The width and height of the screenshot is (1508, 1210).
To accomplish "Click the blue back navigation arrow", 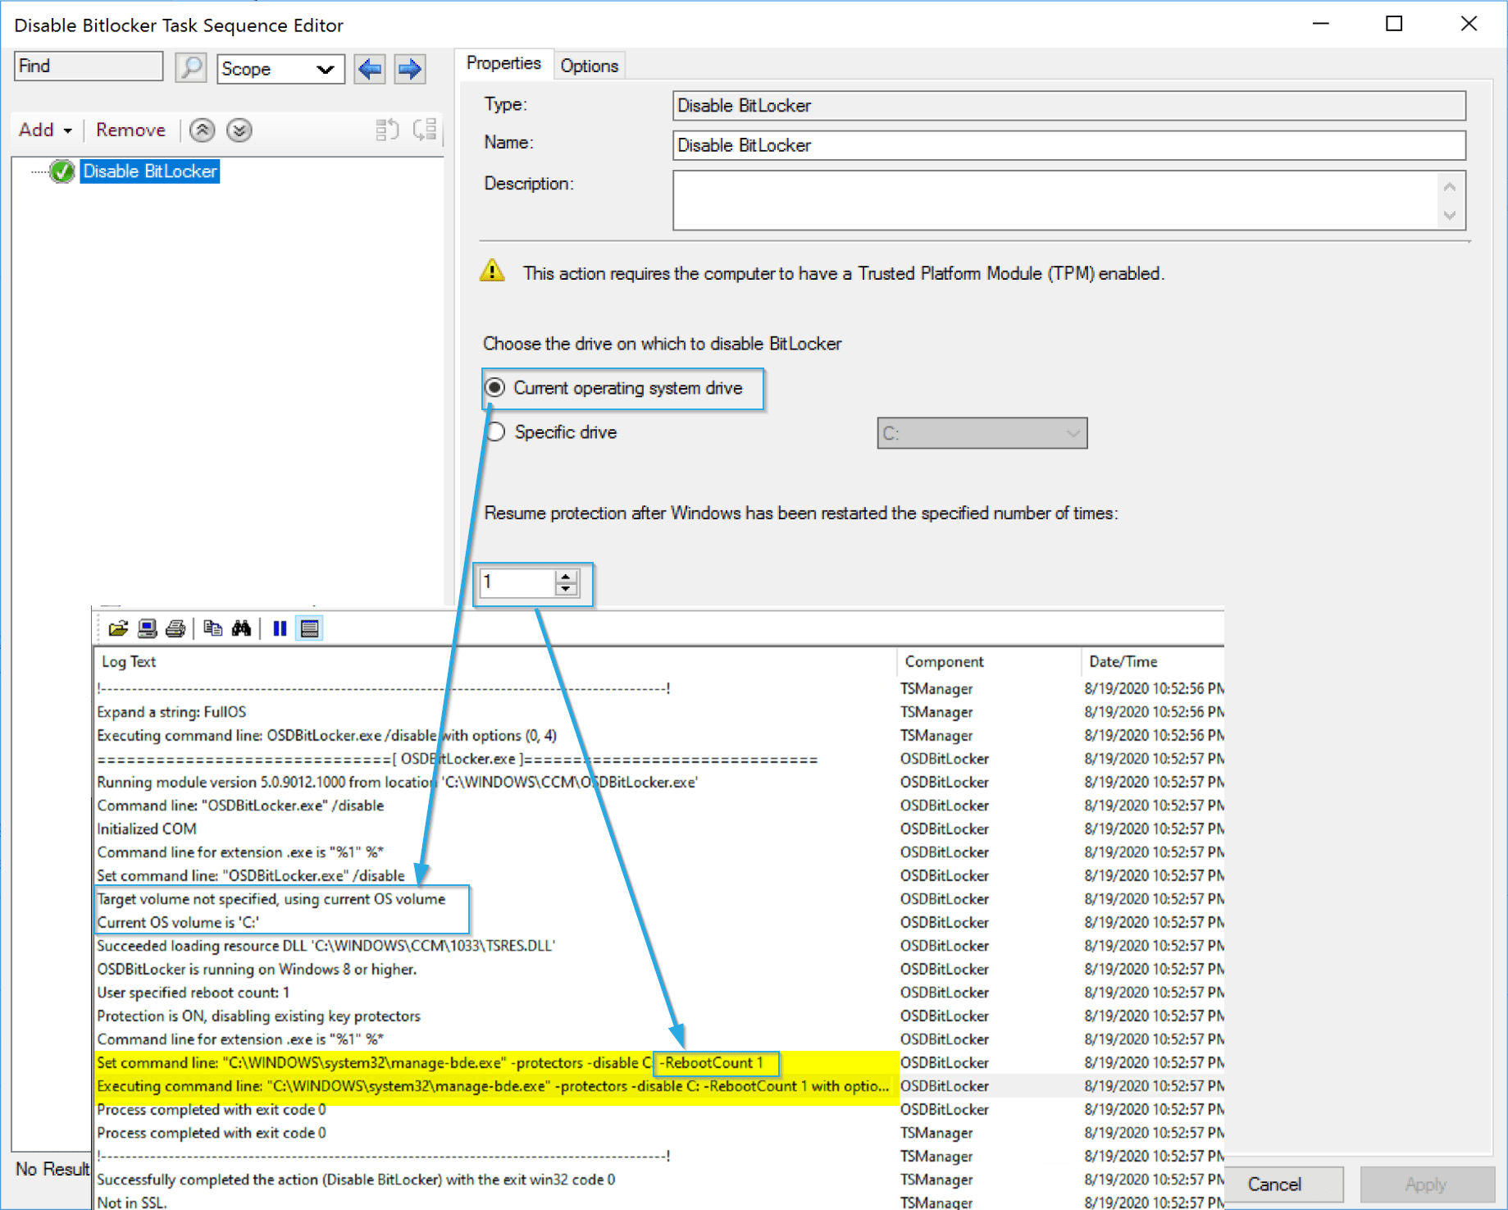I will [369, 69].
